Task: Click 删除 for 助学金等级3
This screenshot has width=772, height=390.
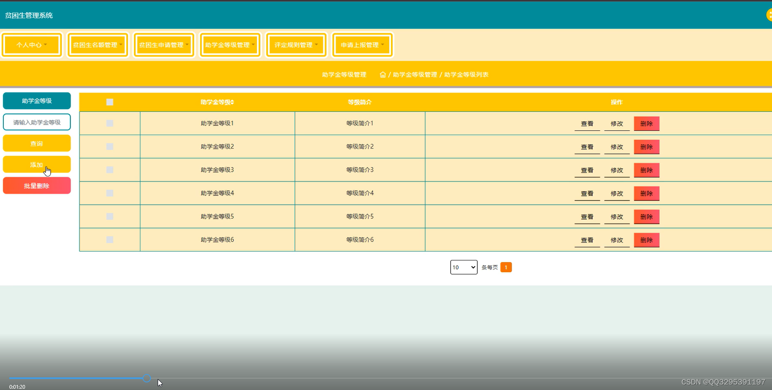Action: (646, 170)
